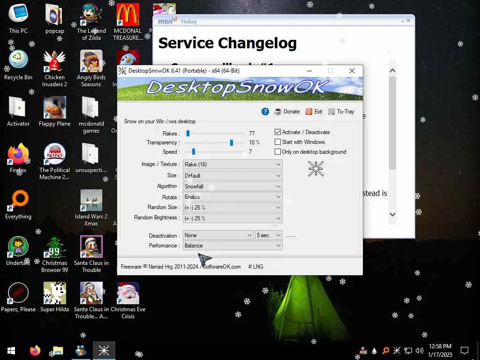Select Island Wars 2 Xmas icon
Image resolution: width=480 pixels, height=360 pixels.
(91, 208)
